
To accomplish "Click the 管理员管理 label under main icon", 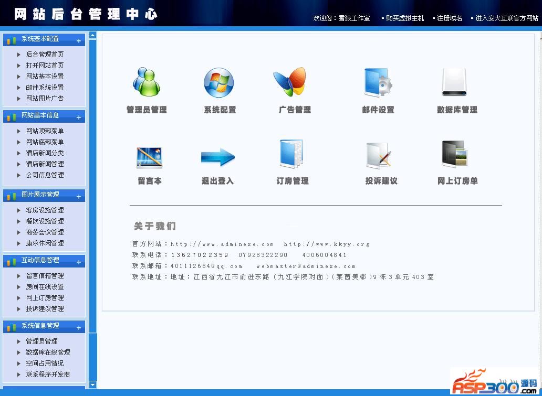I will (x=147, y=110).
